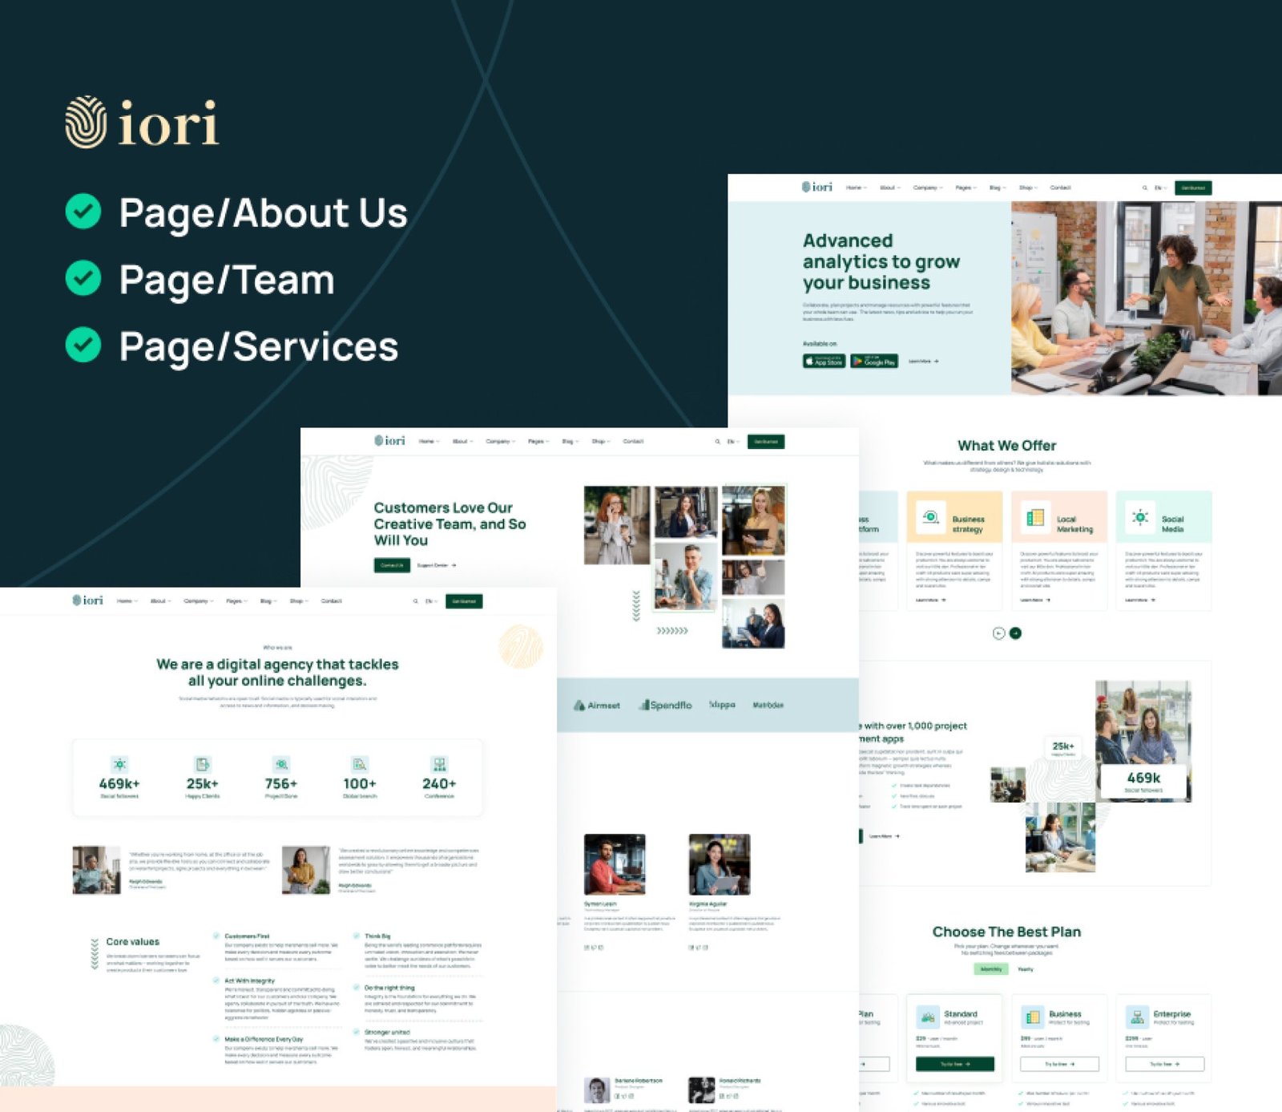Click the iori logo on Team page
The width and height of the screenshot is (1282, 1112).
(389, 441)
